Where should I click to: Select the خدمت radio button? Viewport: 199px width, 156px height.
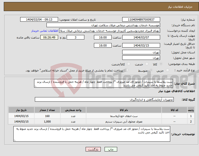point(147,64)
